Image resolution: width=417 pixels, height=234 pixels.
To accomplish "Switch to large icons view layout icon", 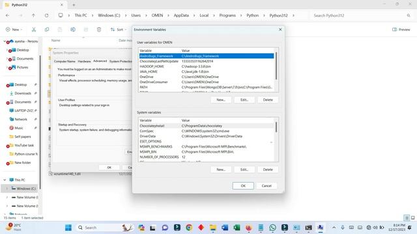I will (412, 218).
